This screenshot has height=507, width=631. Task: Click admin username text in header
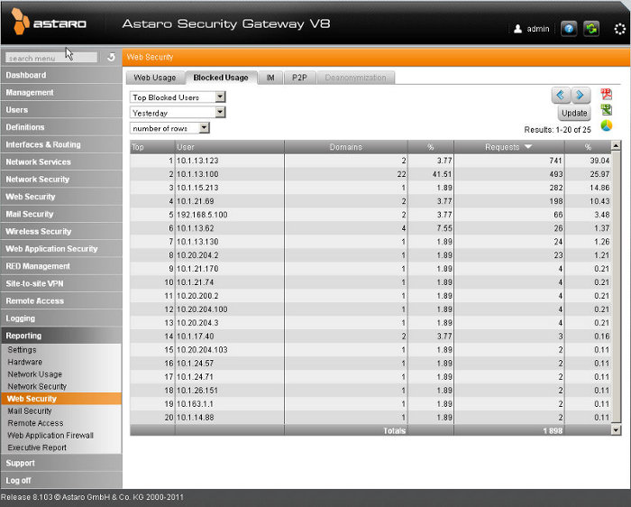538,29
